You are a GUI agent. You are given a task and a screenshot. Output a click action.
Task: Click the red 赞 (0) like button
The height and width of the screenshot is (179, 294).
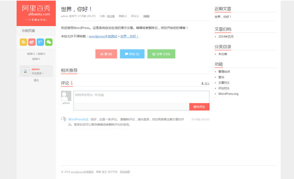[x=106, y=54]
